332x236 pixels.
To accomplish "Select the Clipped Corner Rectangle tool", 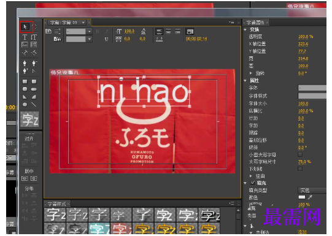I will [25, 89].
